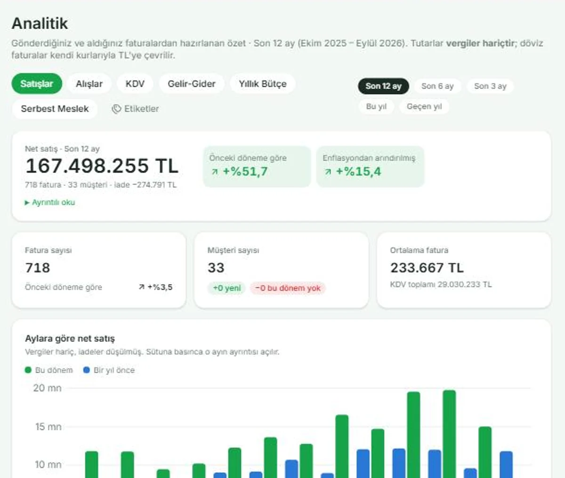
Task: Select the Geçen yıl period
Action: point(424,106)
